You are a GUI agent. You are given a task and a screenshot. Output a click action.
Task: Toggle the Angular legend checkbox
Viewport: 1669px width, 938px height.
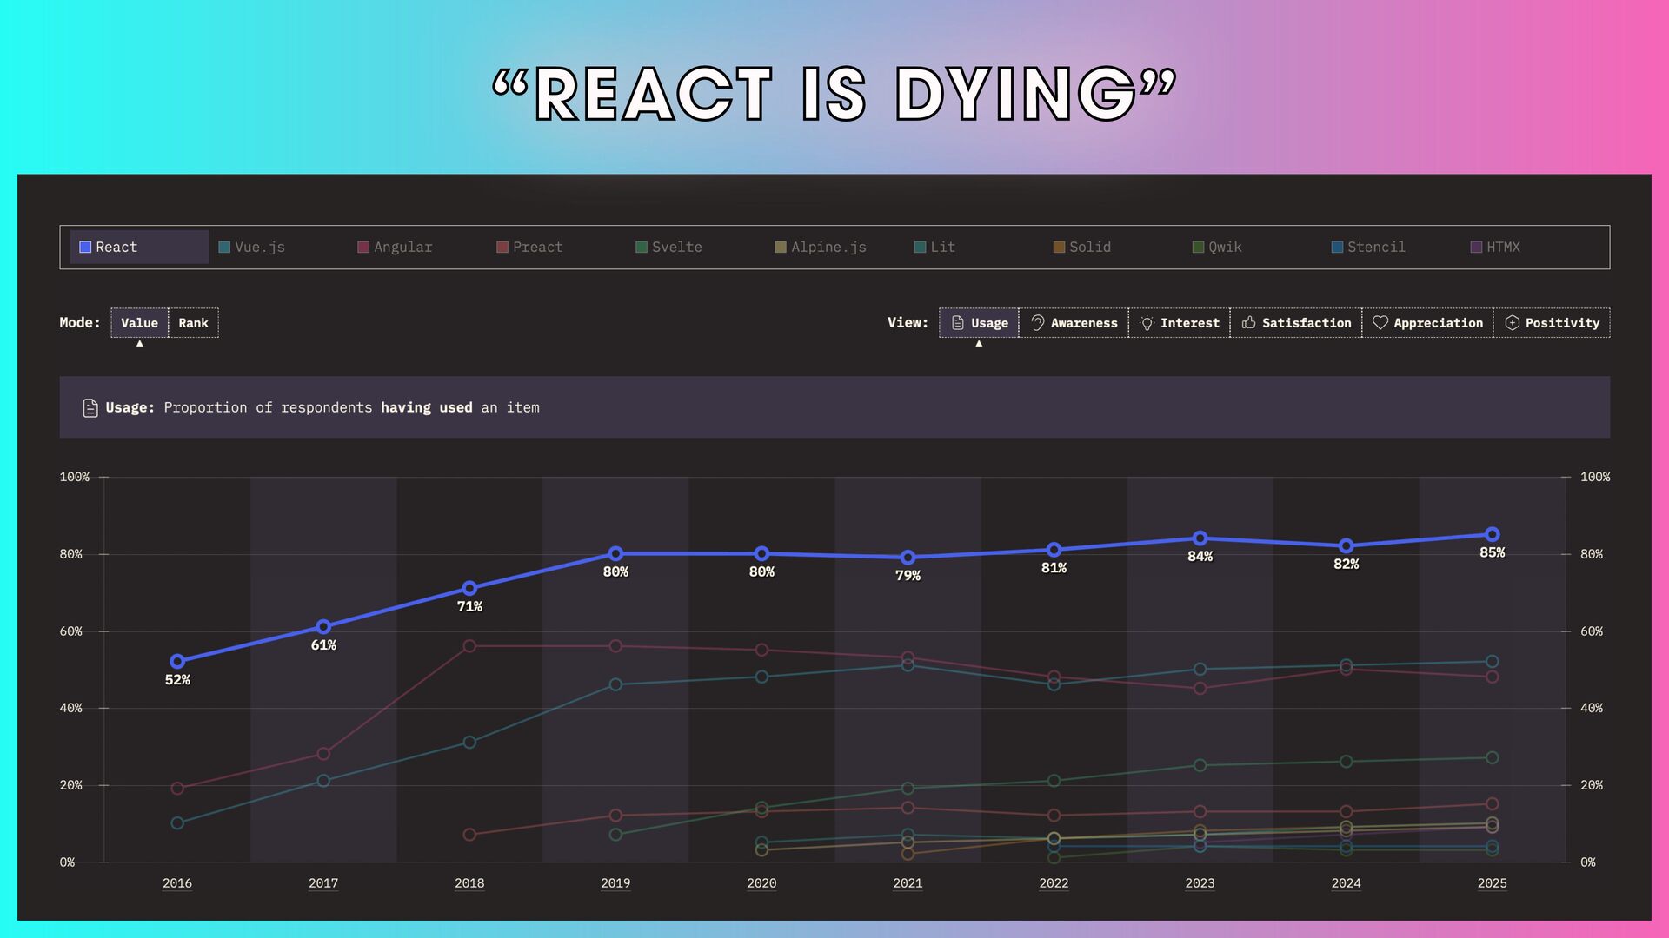[363, 248]
